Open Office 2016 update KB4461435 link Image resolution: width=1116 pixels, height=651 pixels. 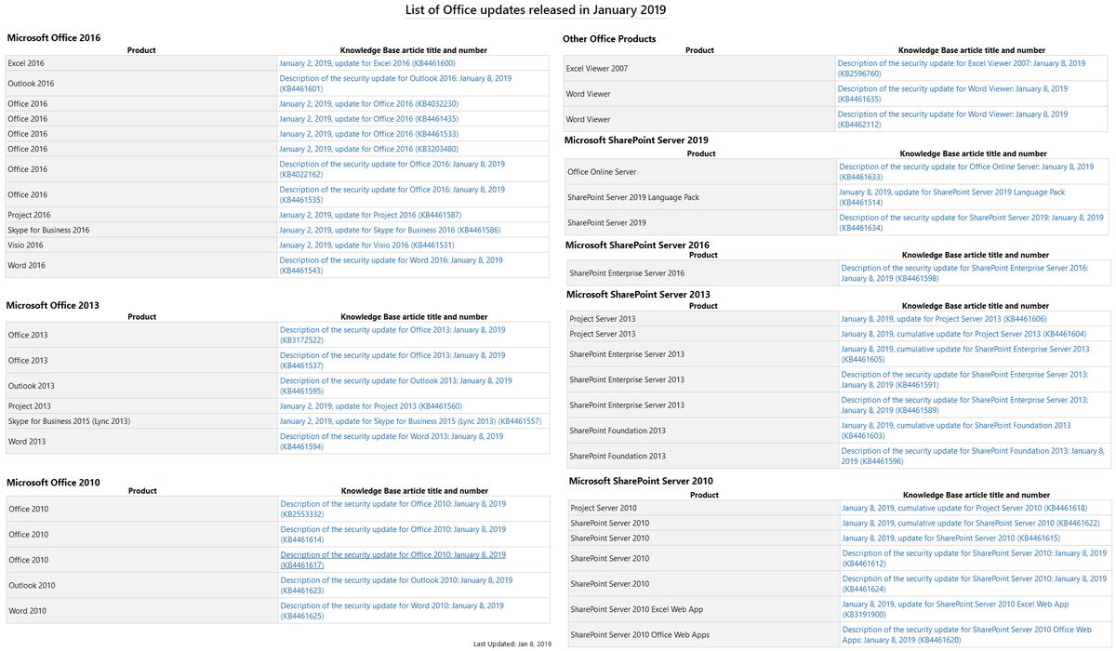(x=368, y=119)
